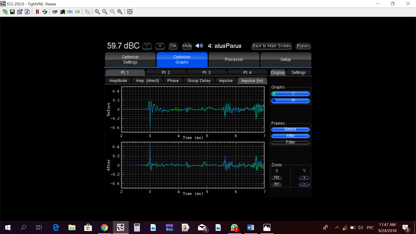Show hidden system tray icons
This screenshot has width=416, height=234.
337,227
